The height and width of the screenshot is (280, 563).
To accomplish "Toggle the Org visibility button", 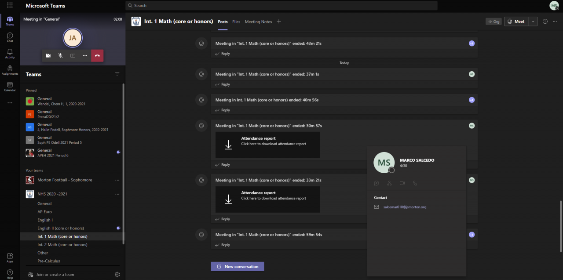I will click(x=494, y=22).
